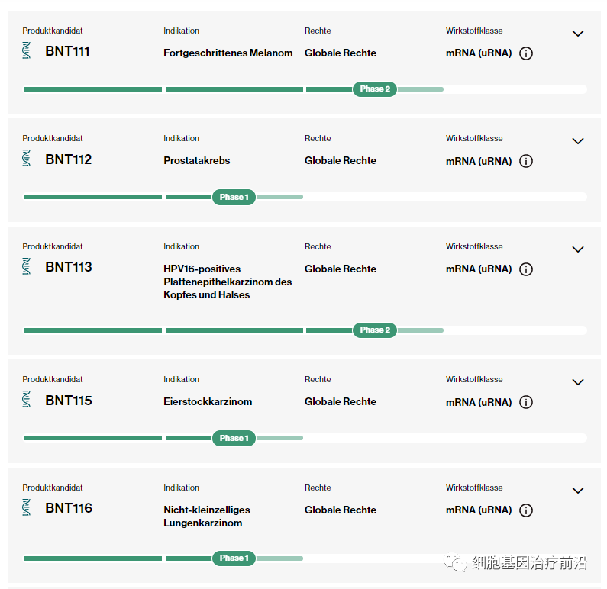The width and height of the screenshot is (607, 589).
Task: Click the info icon beside BNT111 mRNA (uRNA)
Action: (525, 53)
